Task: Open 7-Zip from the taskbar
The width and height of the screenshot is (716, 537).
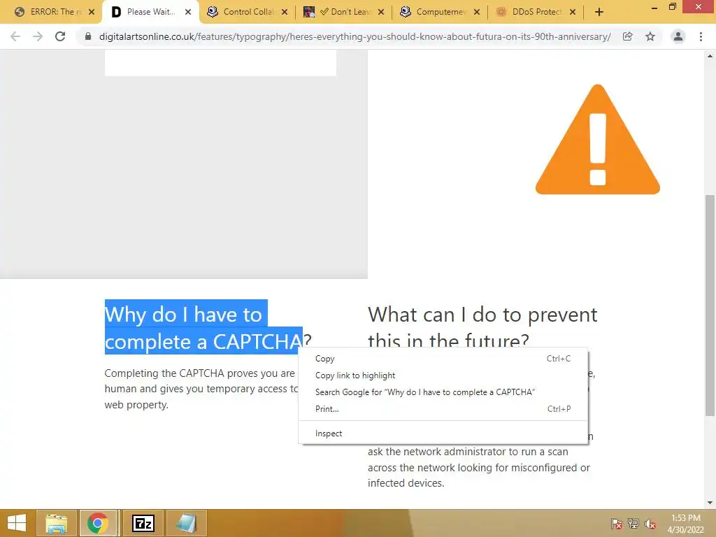Action: [143, 523]
